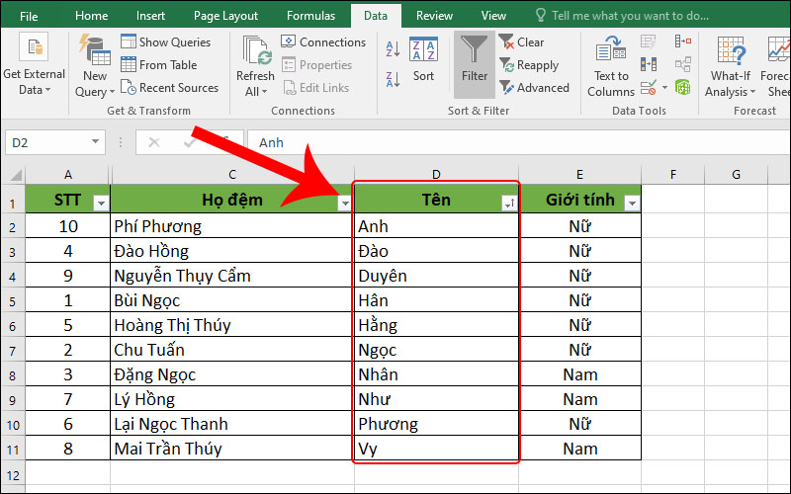The image size is (791, 494).
Task: Click the Remove Duplicates icon
Action: 649,64
